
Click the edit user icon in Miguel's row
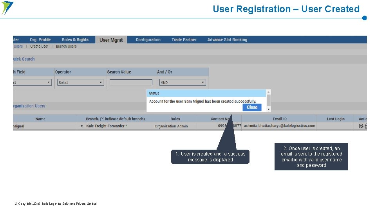pyautogui.click(x=361, y=126)
